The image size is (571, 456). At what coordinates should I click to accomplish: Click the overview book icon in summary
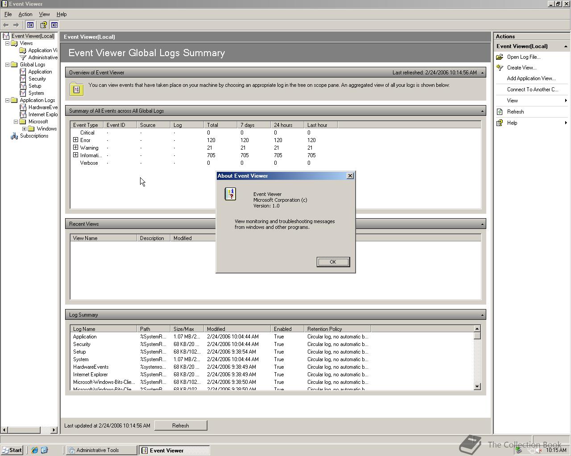[76, 89]
